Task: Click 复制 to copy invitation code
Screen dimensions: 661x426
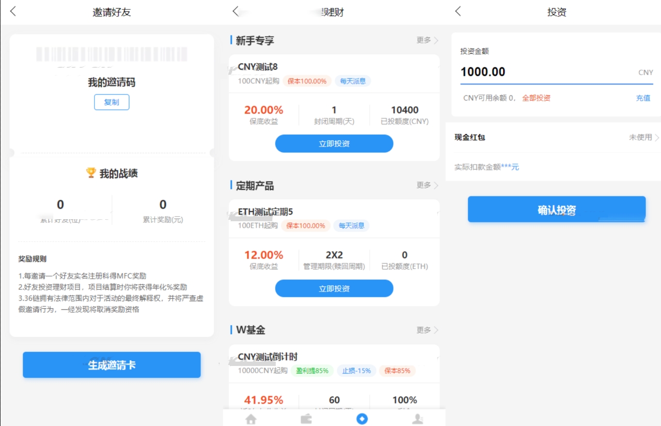Action: 111,102
